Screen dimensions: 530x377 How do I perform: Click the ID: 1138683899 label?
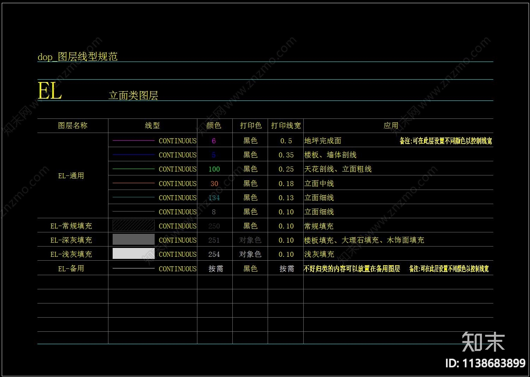tap(486, 363)
